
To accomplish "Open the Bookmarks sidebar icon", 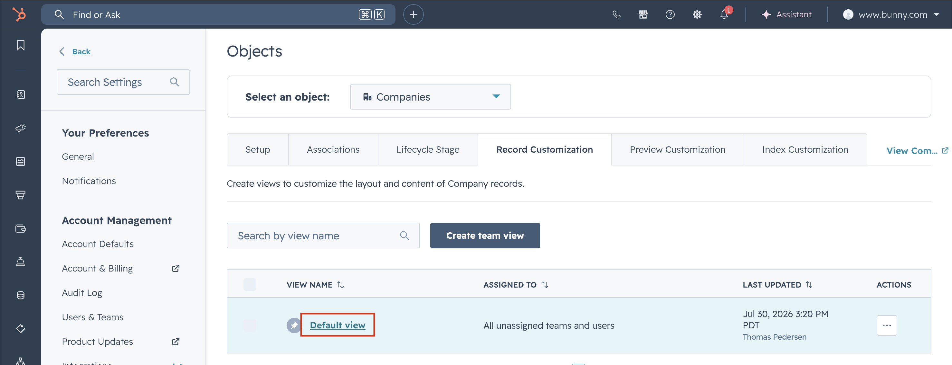I will click(x=21, y=45).
